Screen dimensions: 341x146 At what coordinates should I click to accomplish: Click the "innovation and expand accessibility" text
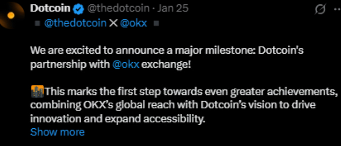pos(118,119)
